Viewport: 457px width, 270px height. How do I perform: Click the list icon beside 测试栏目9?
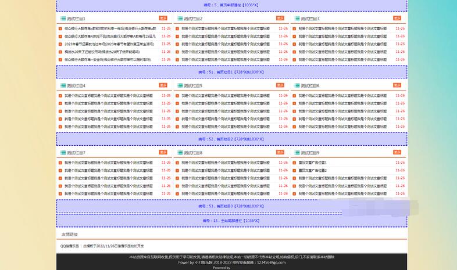click(297, 153)
